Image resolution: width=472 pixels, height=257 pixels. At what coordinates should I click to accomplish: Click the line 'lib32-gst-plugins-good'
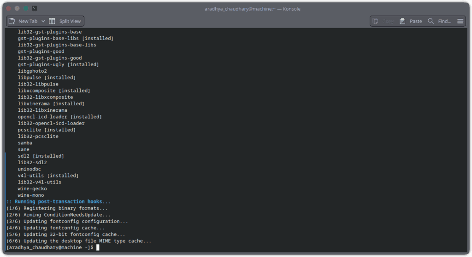pos(50,58)
